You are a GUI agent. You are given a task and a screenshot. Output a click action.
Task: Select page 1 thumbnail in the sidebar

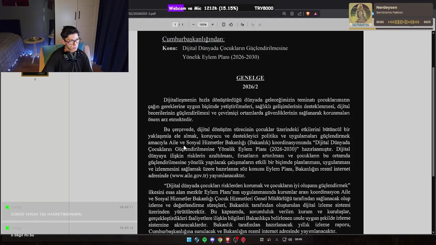35,74
